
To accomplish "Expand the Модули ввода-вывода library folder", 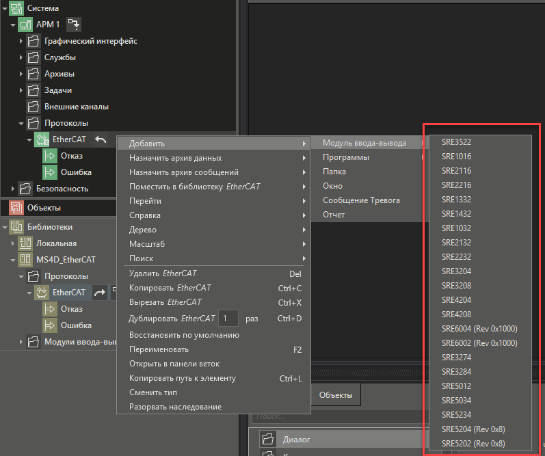I will (x=21, y=342).
